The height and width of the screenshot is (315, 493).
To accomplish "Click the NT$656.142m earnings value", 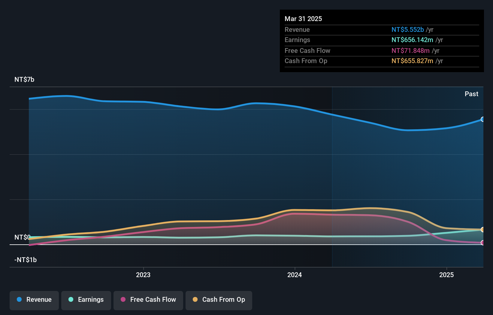I will tap(412, 40).
